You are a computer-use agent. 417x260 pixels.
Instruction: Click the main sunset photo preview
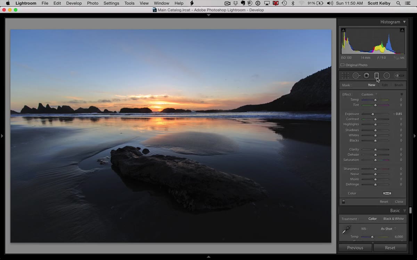171,136
